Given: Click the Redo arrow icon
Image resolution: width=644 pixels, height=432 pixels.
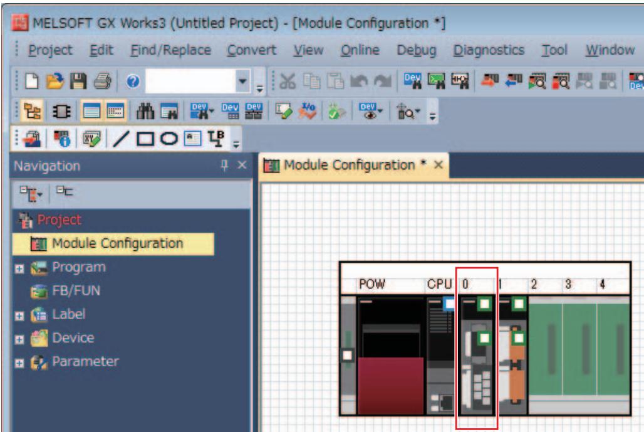Looking at the screenshot, I should [x=383, y=81].
